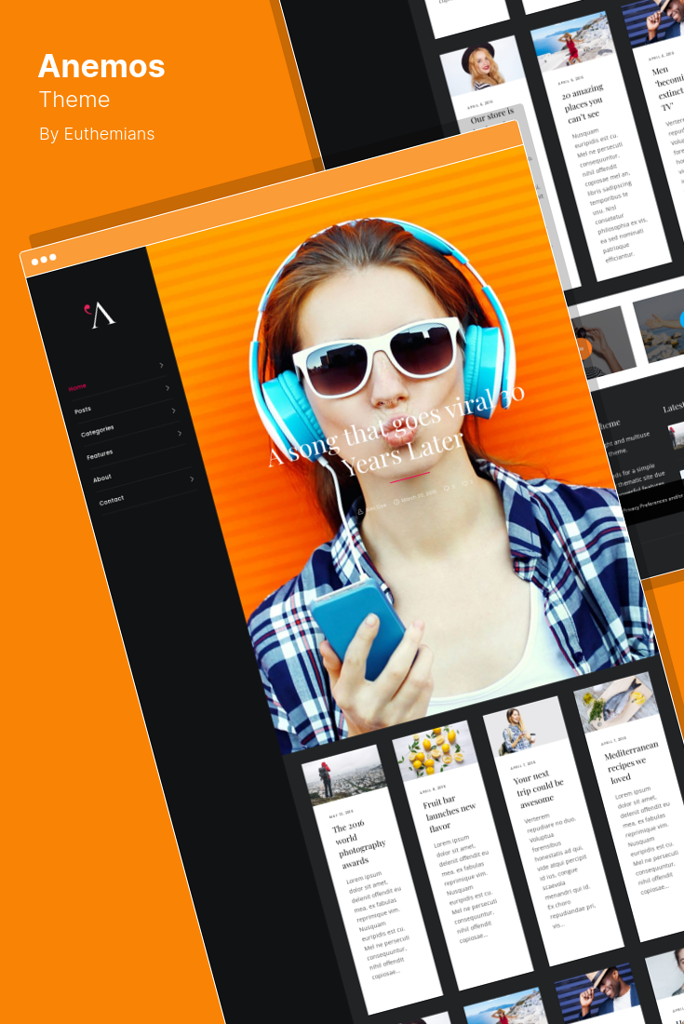Expand the Categories submenu chevron
The width and height of the screenshot is (684, 1024).
point(174,411)
